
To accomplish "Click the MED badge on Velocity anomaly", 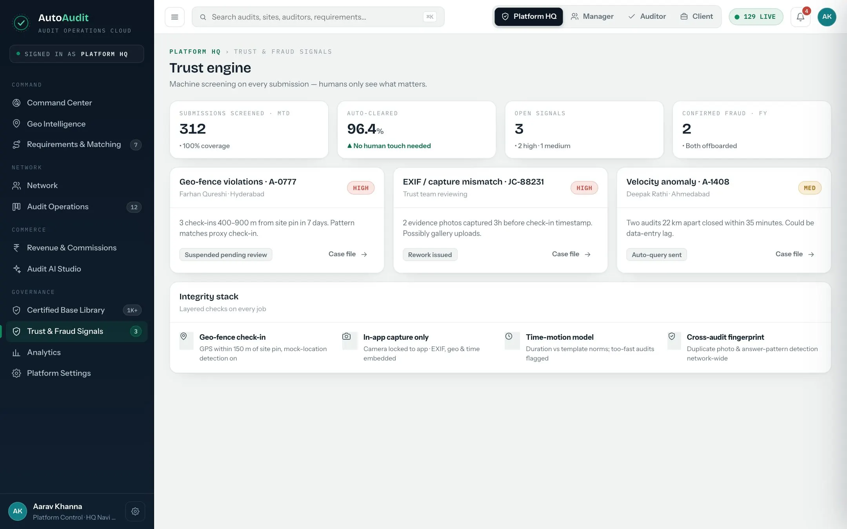I will [x=810, y=188].
